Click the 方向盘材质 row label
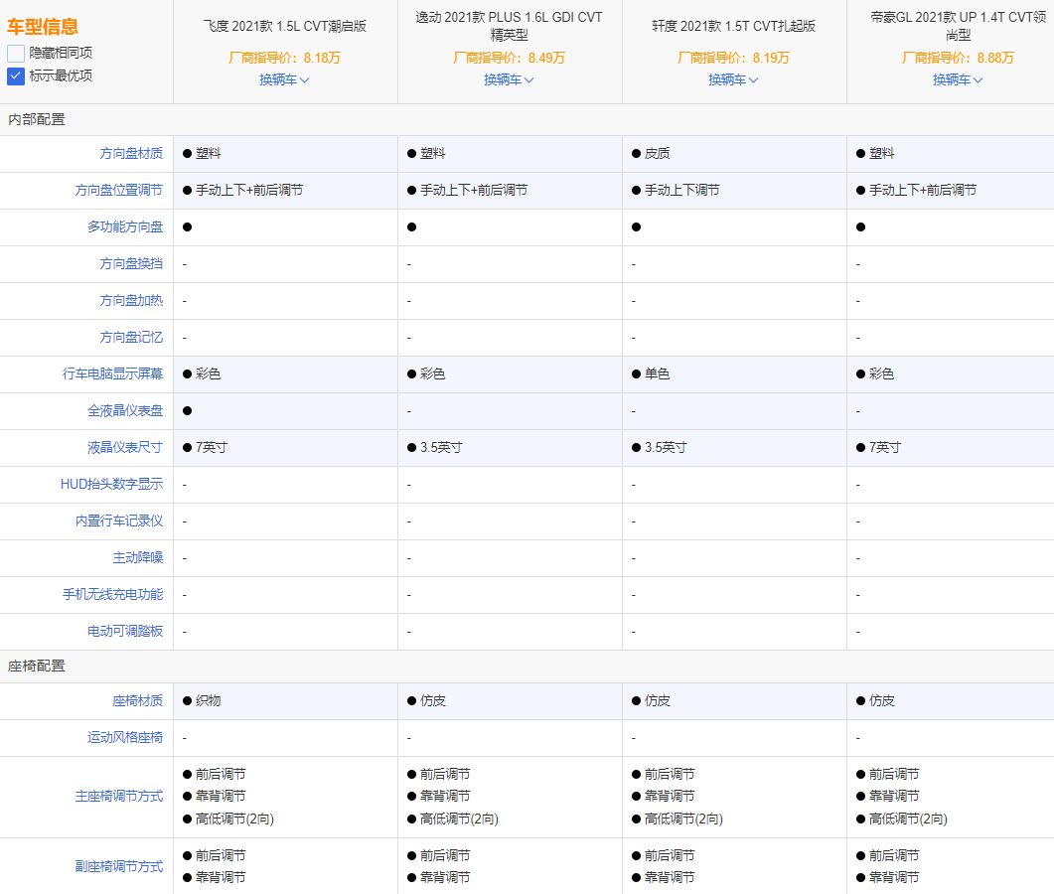Screen dimensions: 1054x894 click(131, 153)
